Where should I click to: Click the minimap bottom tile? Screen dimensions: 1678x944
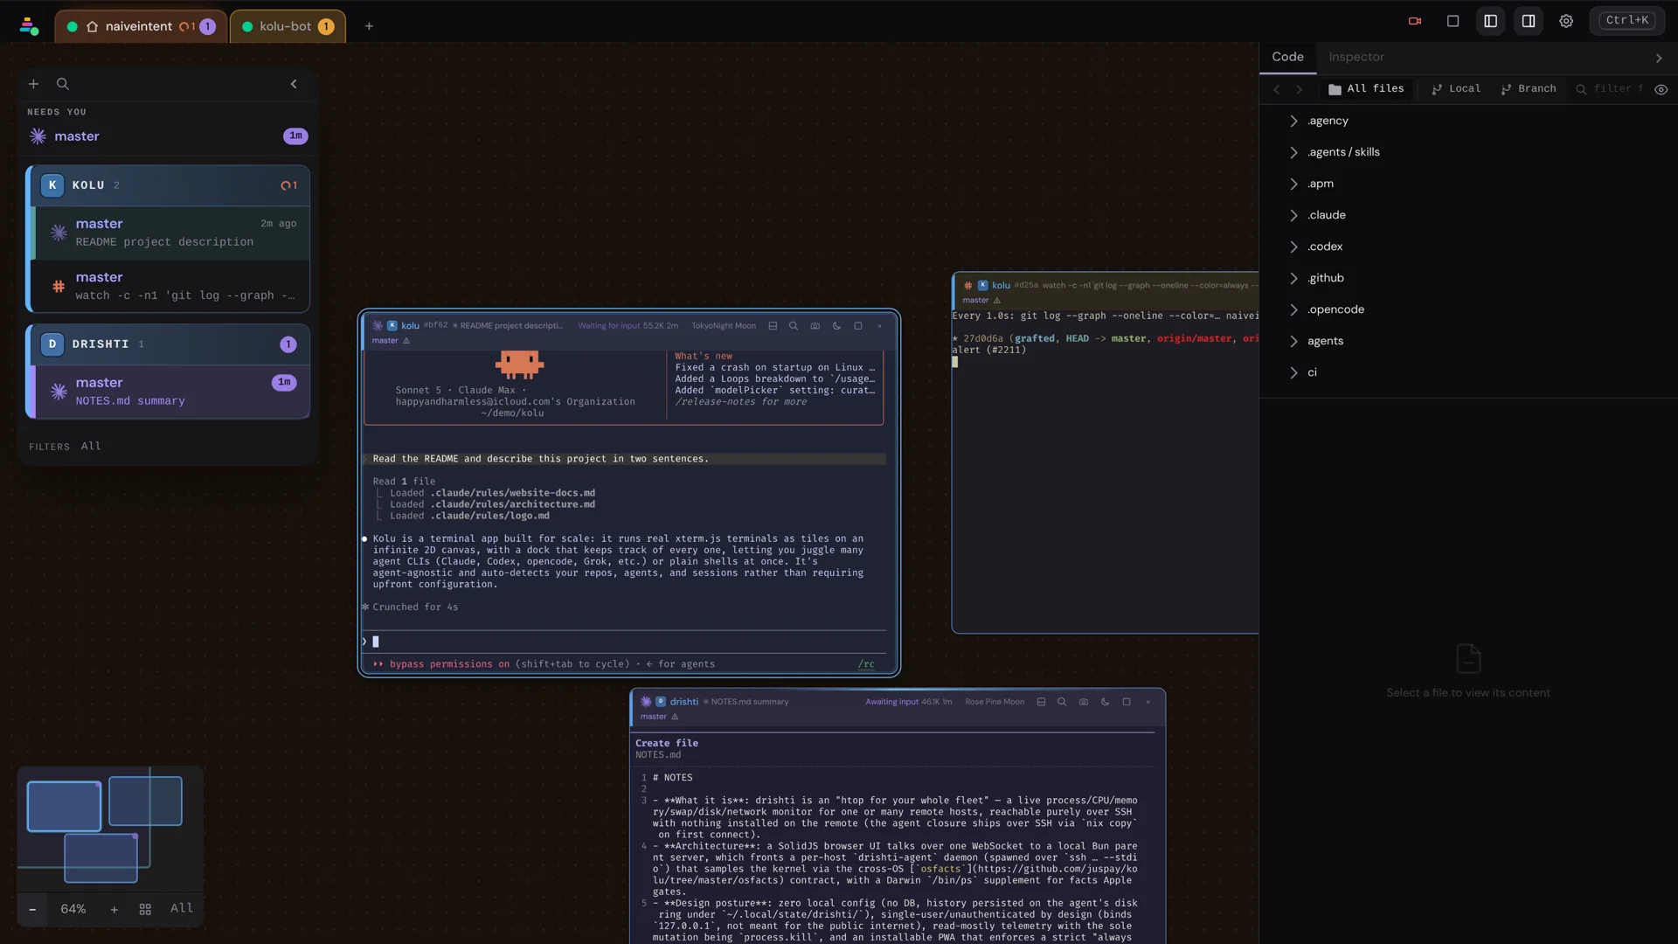click(101, 858)
